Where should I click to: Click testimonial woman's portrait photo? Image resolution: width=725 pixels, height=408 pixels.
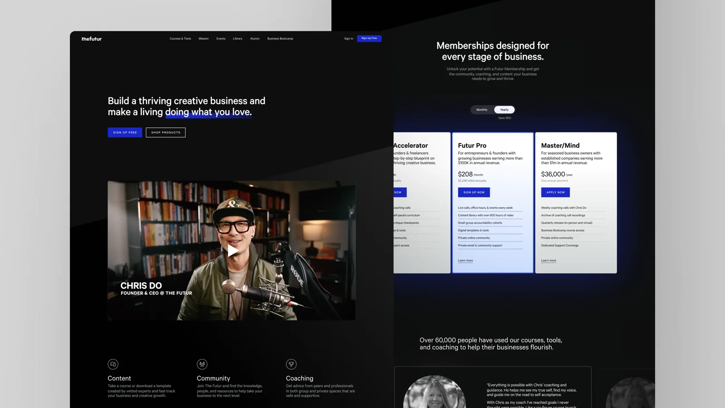click(435, 392)
